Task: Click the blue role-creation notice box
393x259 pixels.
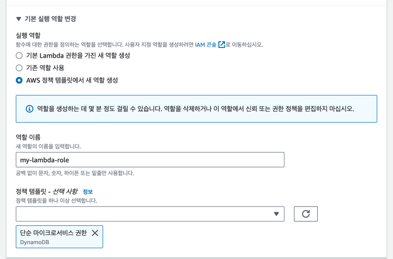Action: click(x=196, y=109)
